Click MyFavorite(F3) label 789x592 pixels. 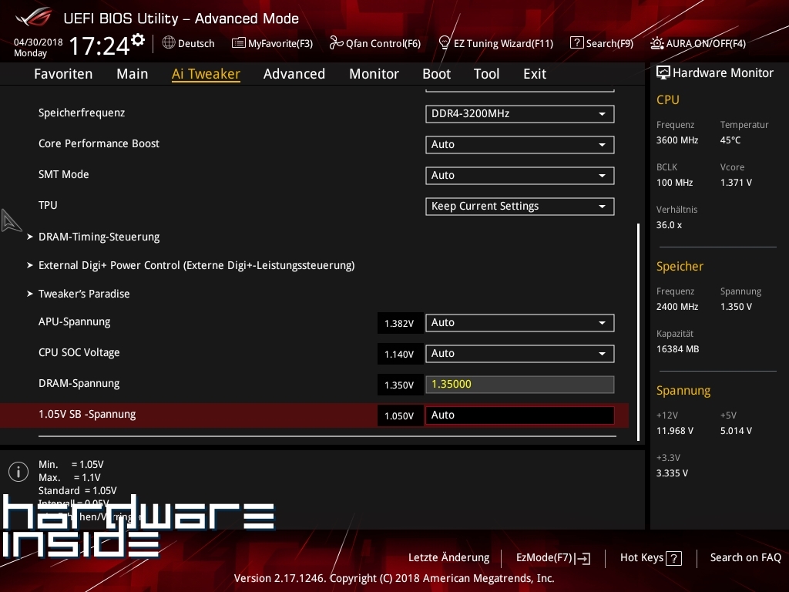(x=280, y=44)
